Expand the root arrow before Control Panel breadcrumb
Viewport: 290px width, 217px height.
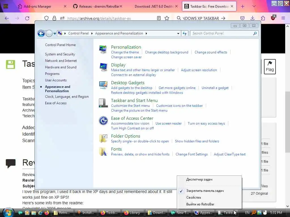[x=65, y=33]
